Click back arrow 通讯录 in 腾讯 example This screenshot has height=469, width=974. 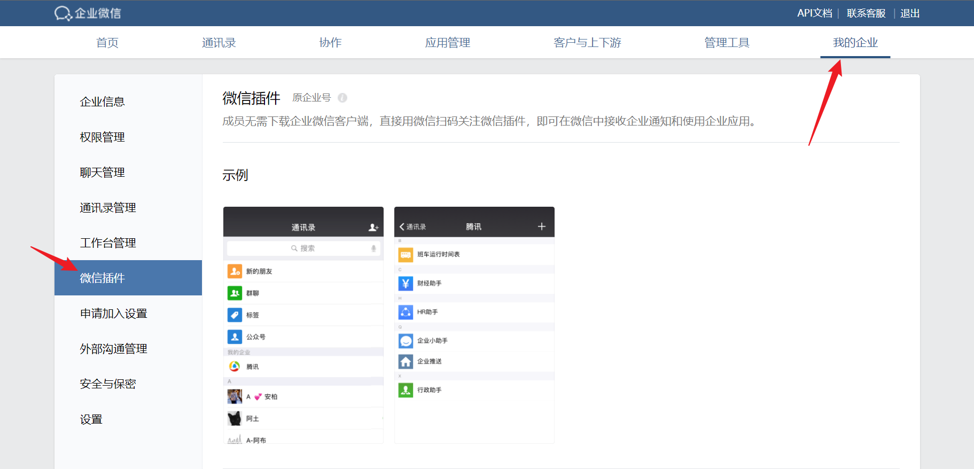point(412,227)
